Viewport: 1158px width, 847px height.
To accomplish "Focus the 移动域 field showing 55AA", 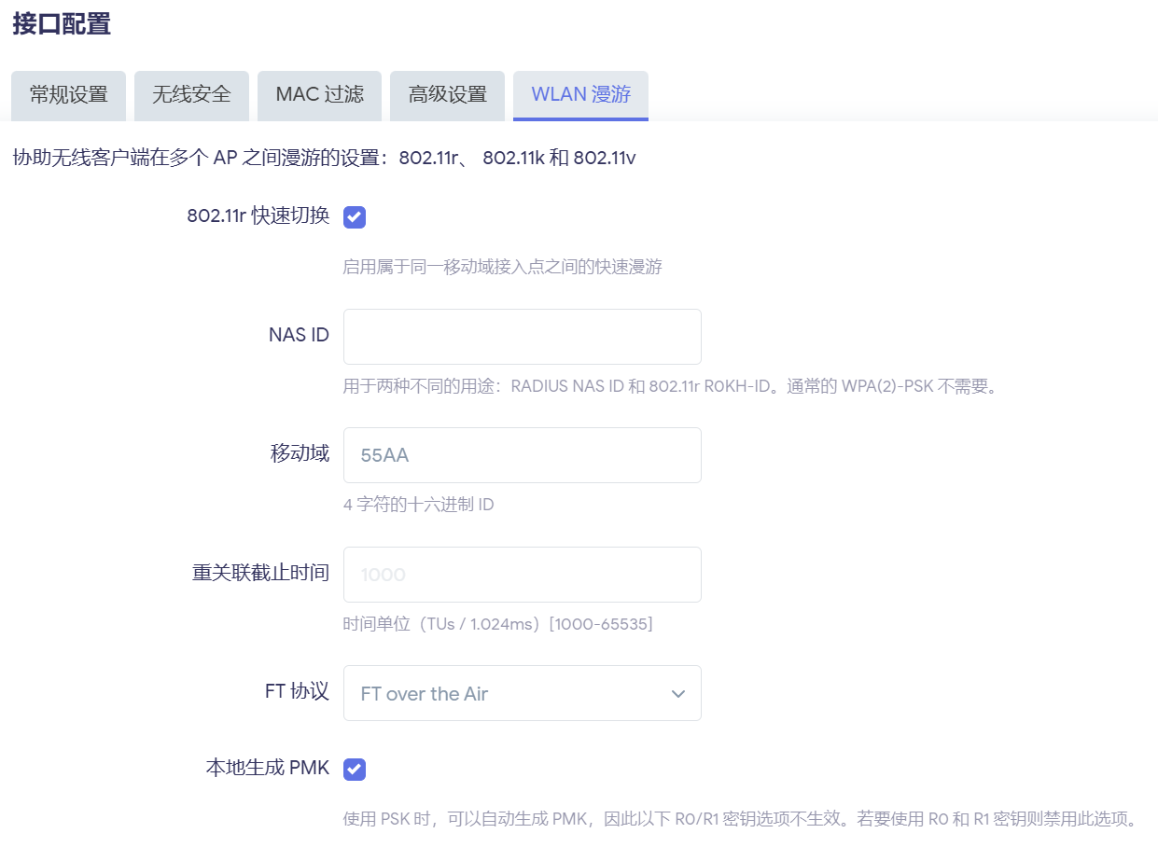I will 522,455.
